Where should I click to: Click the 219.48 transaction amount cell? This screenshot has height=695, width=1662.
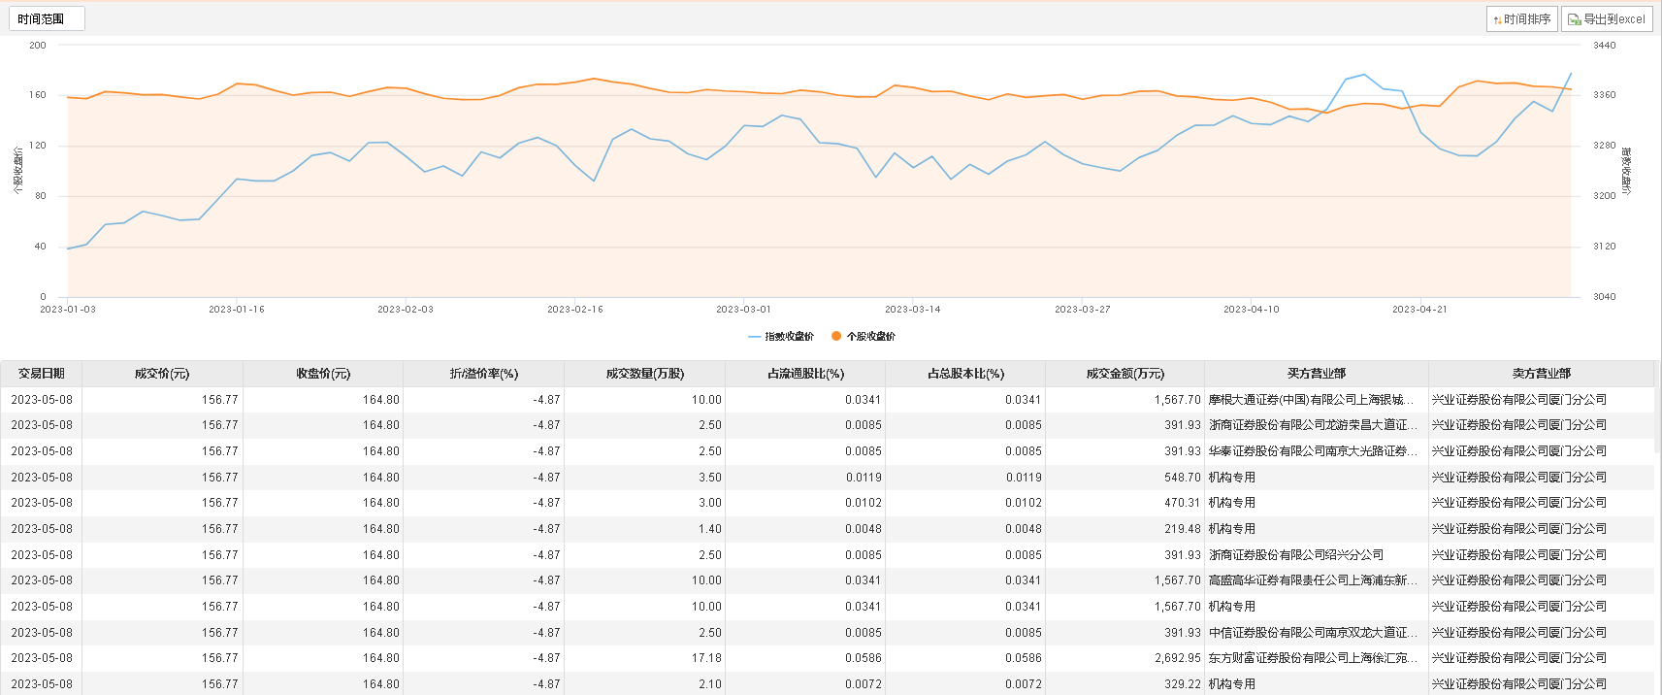pos(1125,529)
